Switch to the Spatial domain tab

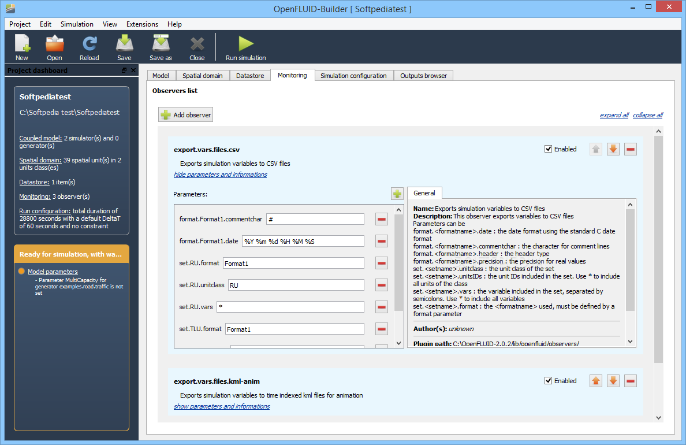(203, 75)
